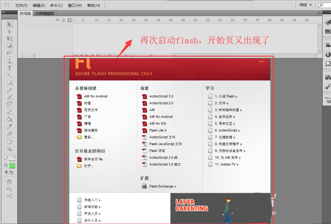The image size is (331, 224).
Task: Select the Text tool
Action: coord(9,68)
